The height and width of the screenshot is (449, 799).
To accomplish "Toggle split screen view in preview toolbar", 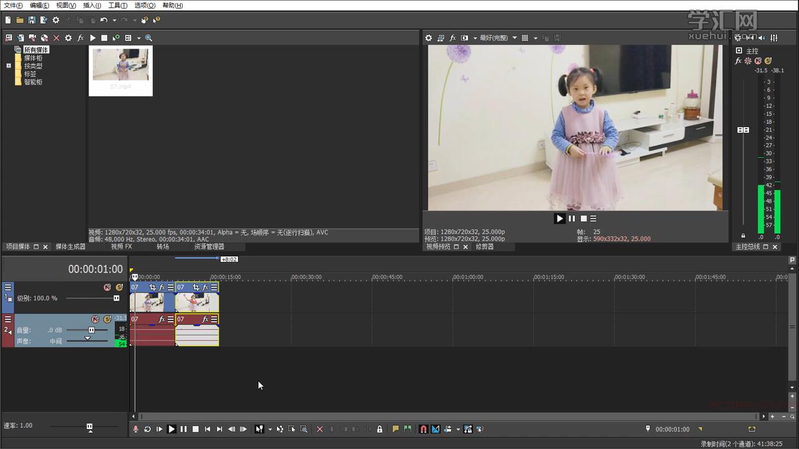I will [465, 38].
